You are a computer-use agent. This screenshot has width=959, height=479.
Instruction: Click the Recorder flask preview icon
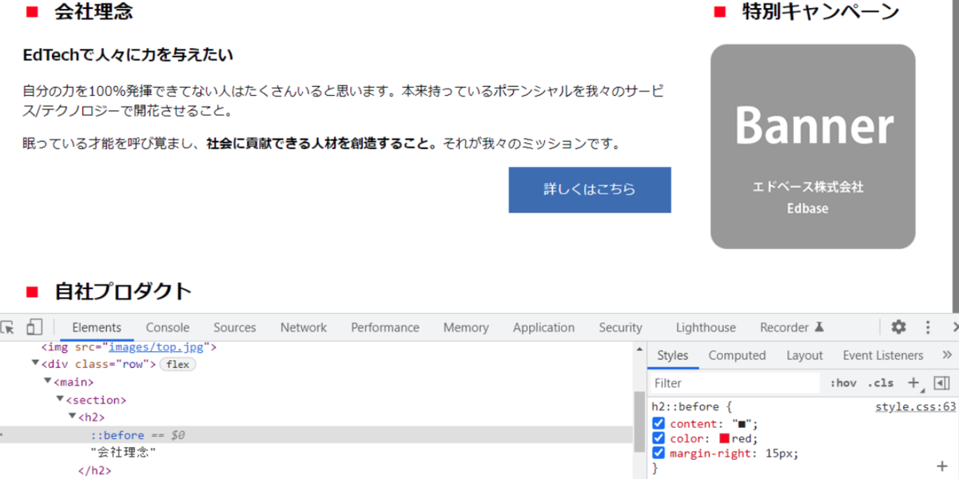pos(818,327)
